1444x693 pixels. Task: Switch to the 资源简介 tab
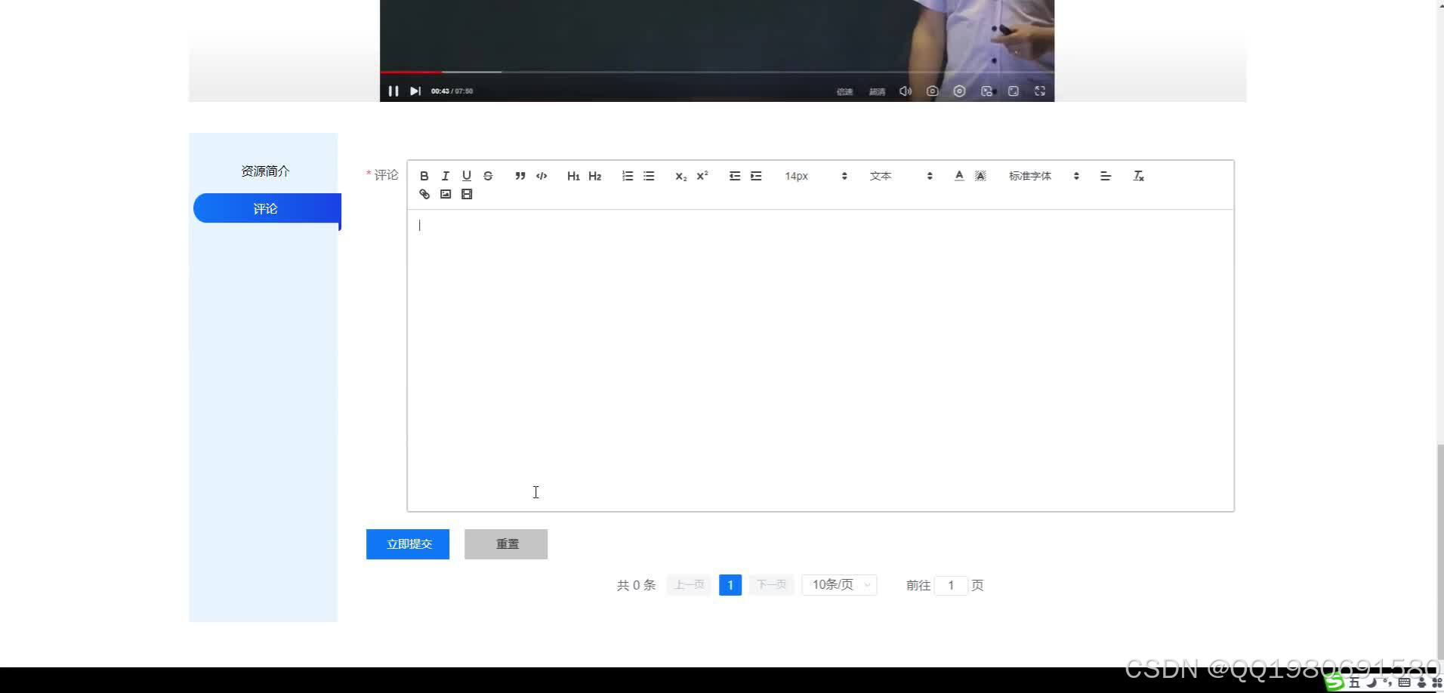pos(264,171)
